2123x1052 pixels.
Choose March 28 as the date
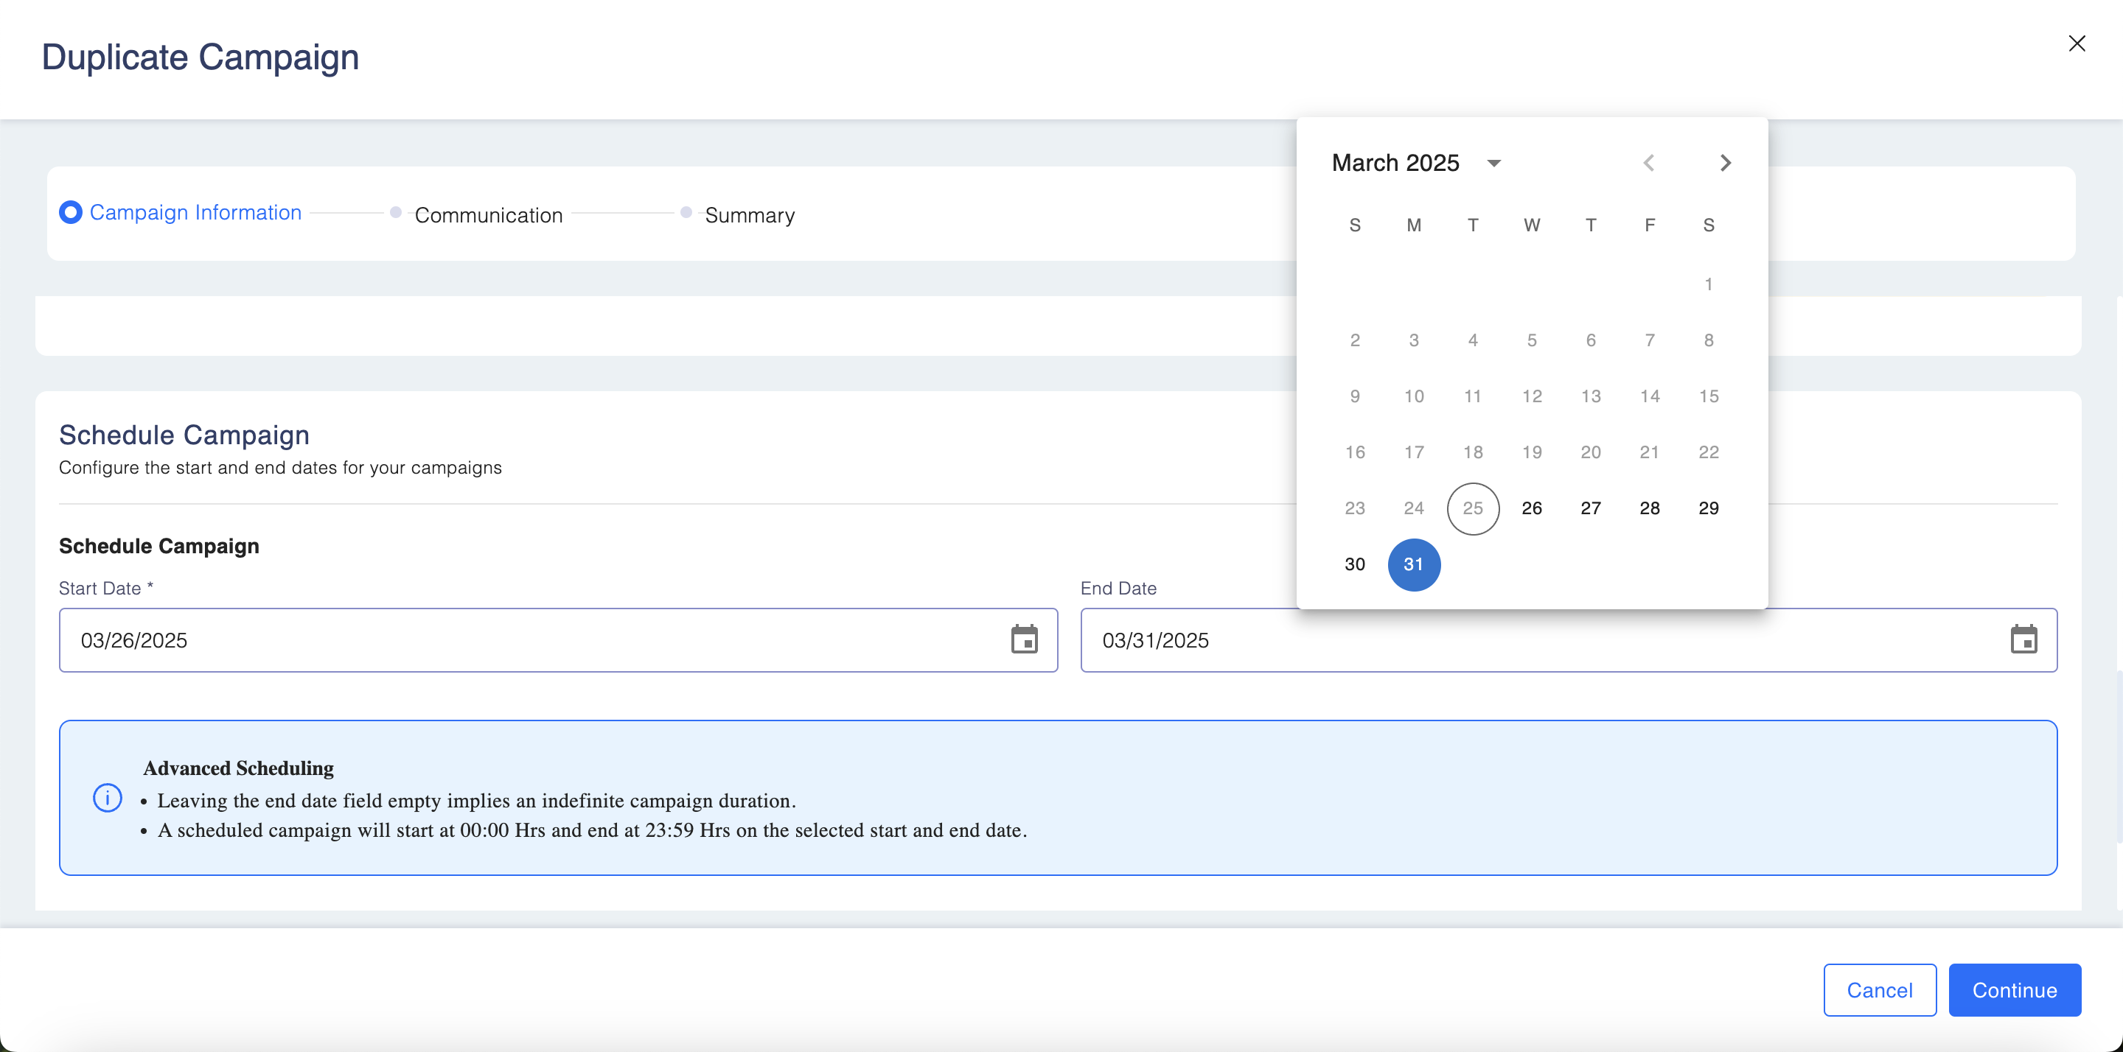1649,508
